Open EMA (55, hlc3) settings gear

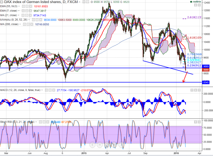tap(27, 6)
